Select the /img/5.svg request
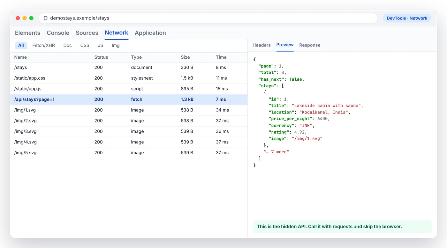This screenshot has height=248, width=447. point(129,153)
